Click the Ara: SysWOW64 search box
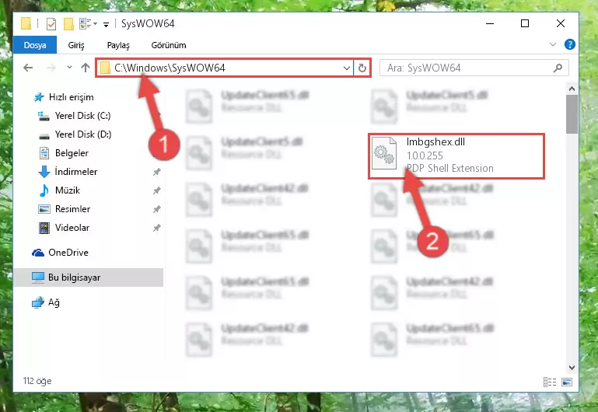Screen dimensions: 598x412 (x=474, y=68)
